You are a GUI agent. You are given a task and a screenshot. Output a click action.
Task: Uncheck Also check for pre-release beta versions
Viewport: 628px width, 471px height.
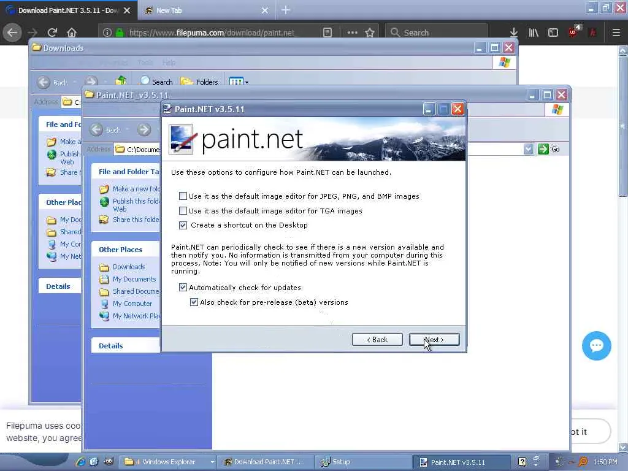coord(194,302)
